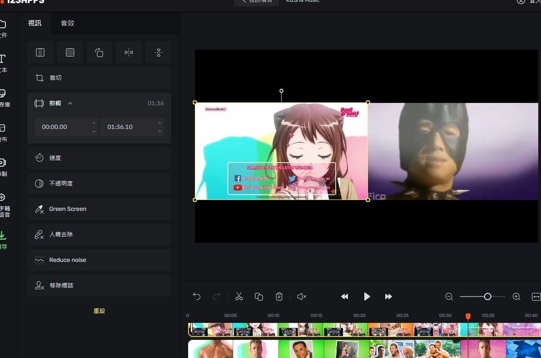The image size is (541, 358).
Task: Open the 畫布 canvas settings in sidebar
Action: click(x=3, y=133)
